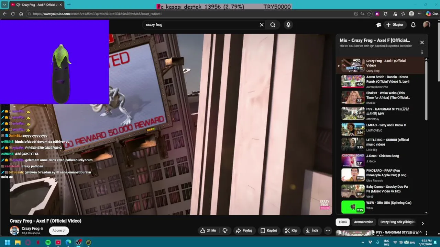Open the YouTube account avatar menu
Screen dimensions: 440x247
pos(427,25)
